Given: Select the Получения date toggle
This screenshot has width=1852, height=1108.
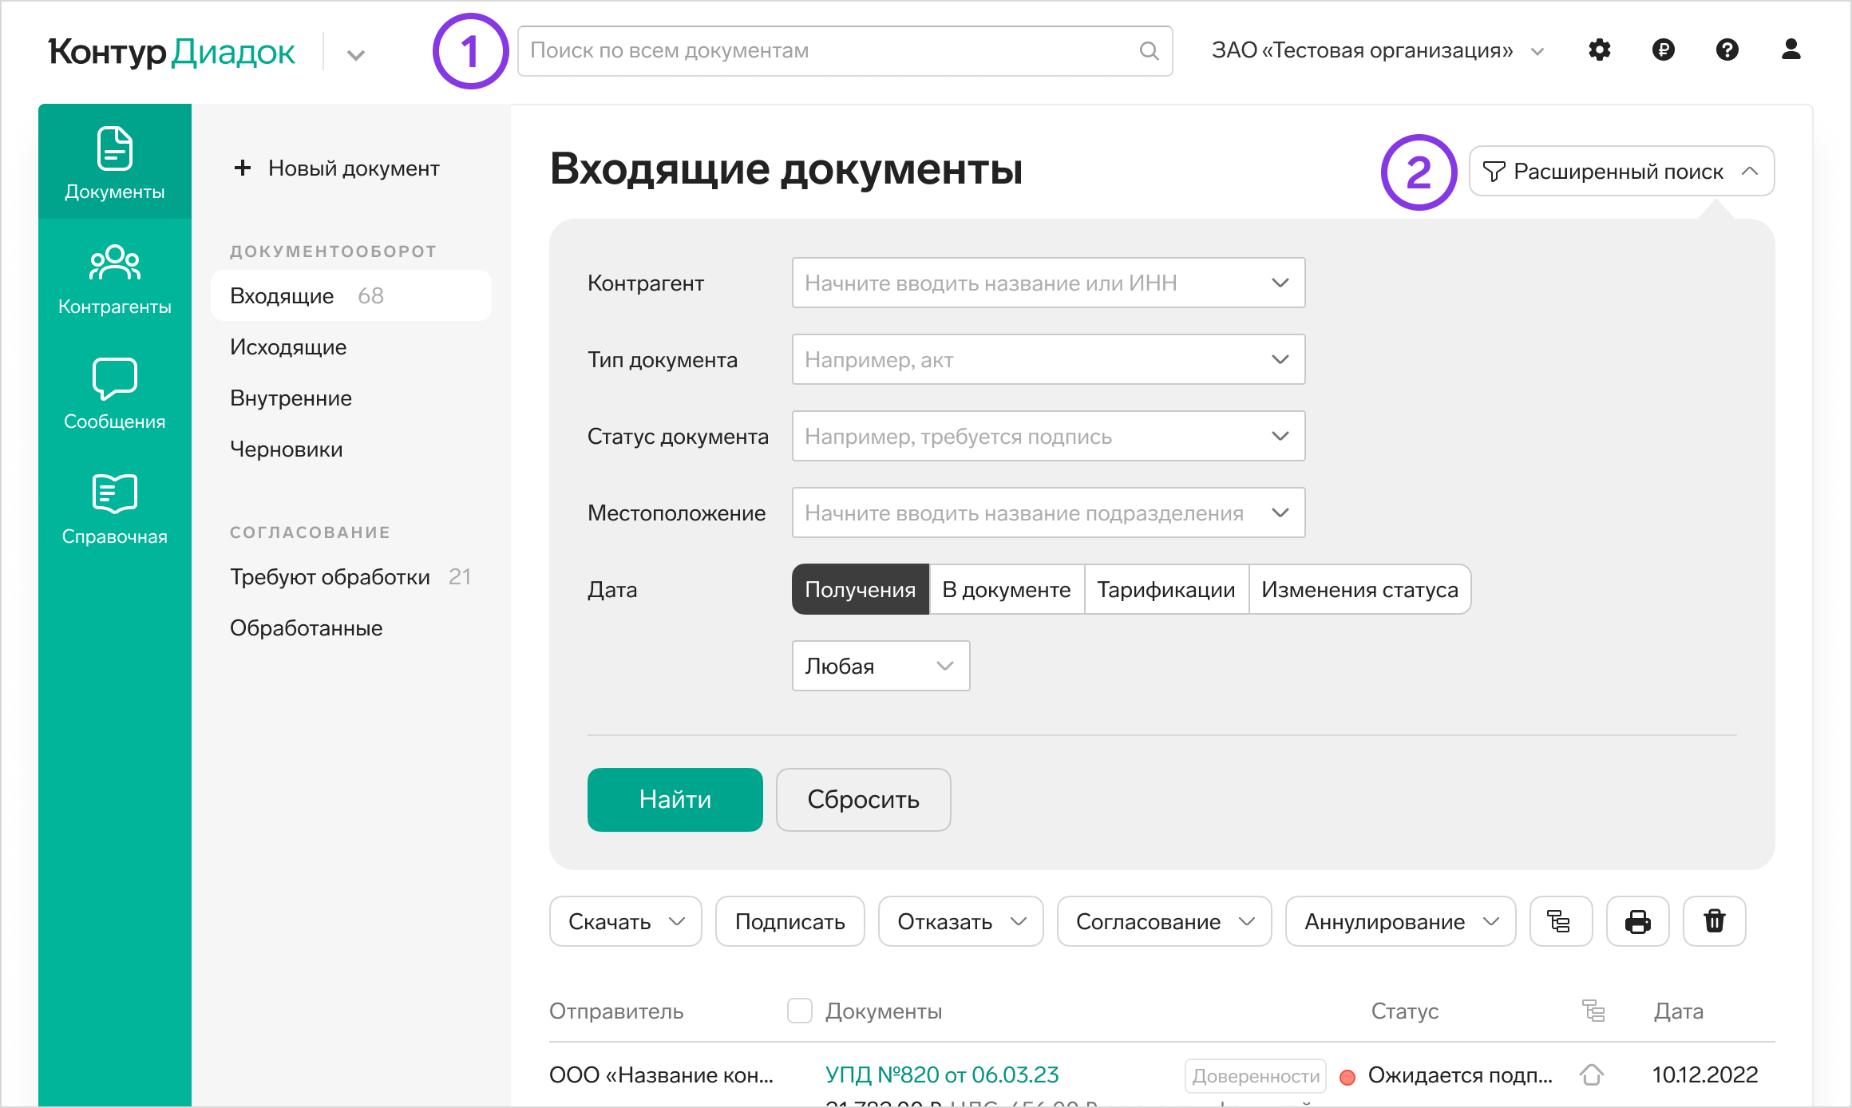Looking at the screenshot, I should 860,589.
